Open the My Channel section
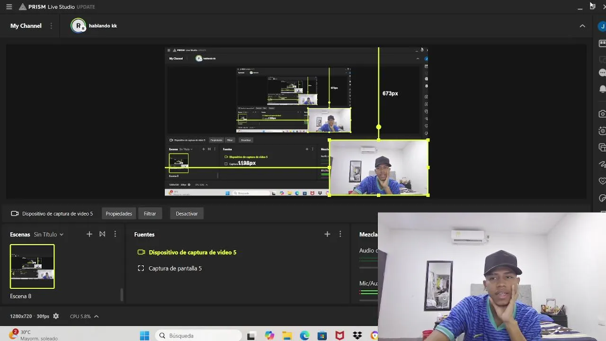The image size is (606, 341). pos(26,26)
